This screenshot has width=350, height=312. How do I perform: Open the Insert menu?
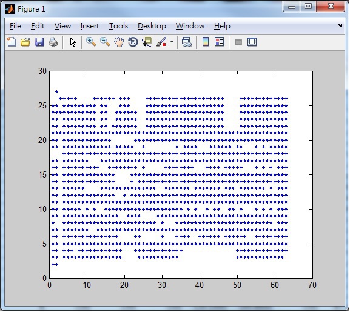90,26
